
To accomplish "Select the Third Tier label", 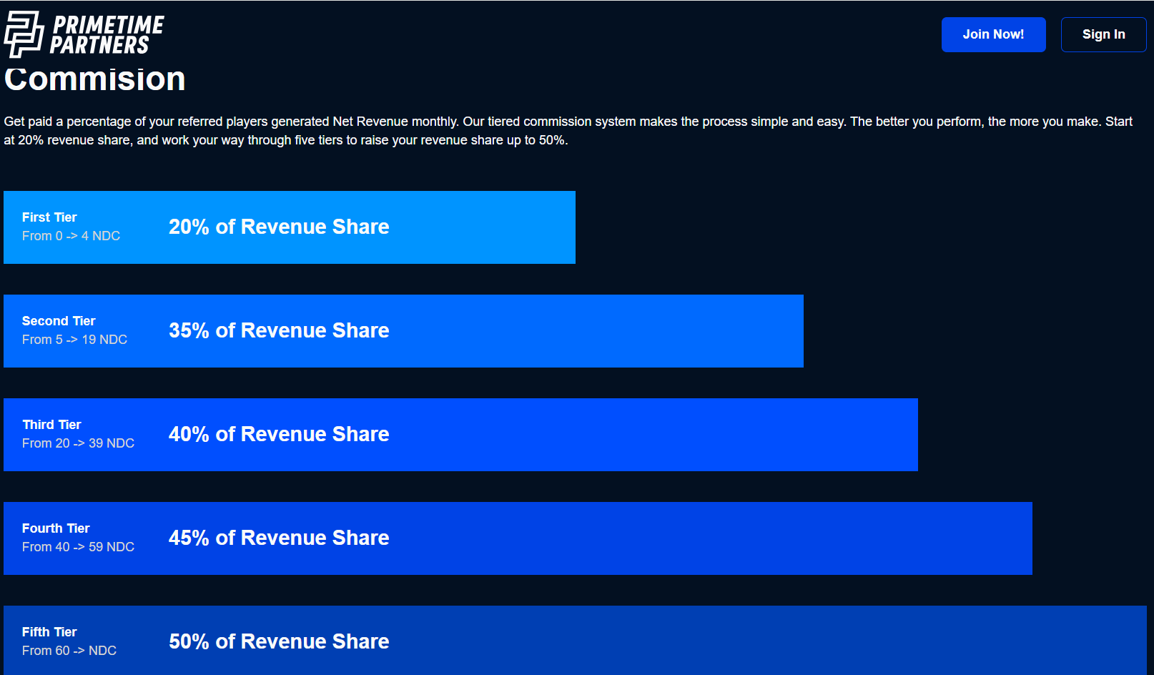I will (51, 425).
